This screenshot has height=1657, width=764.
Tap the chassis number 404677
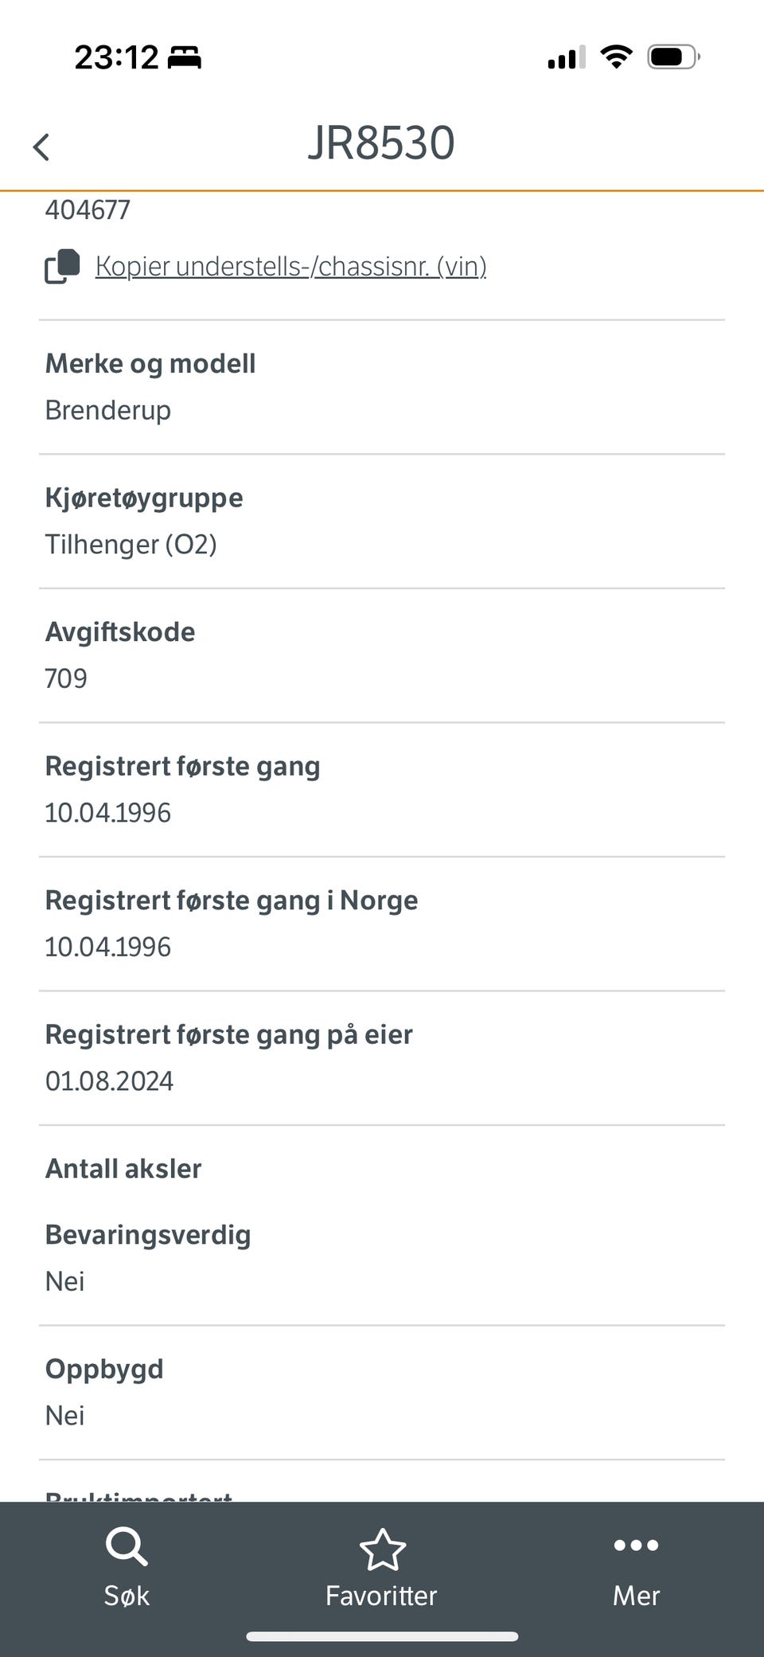pyautogui.click(x=88, y=210)
